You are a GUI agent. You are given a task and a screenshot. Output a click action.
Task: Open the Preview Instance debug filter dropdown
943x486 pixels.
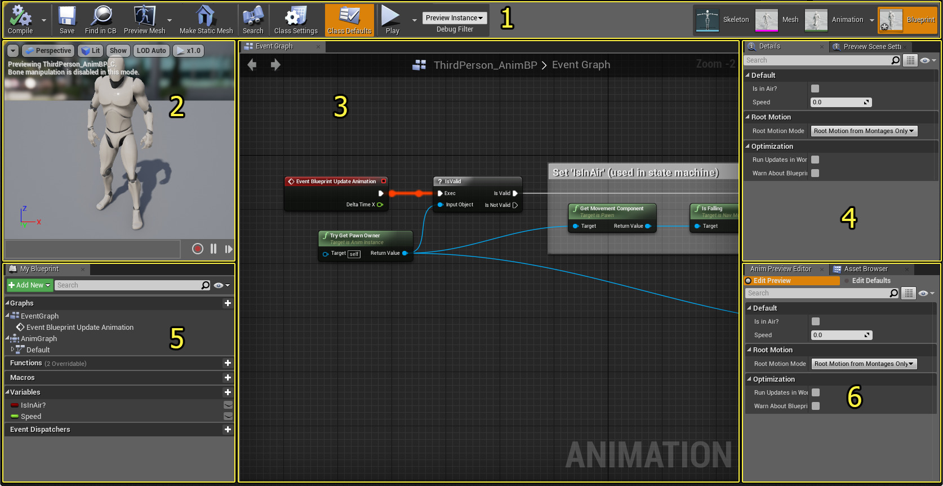coord(454,18)
